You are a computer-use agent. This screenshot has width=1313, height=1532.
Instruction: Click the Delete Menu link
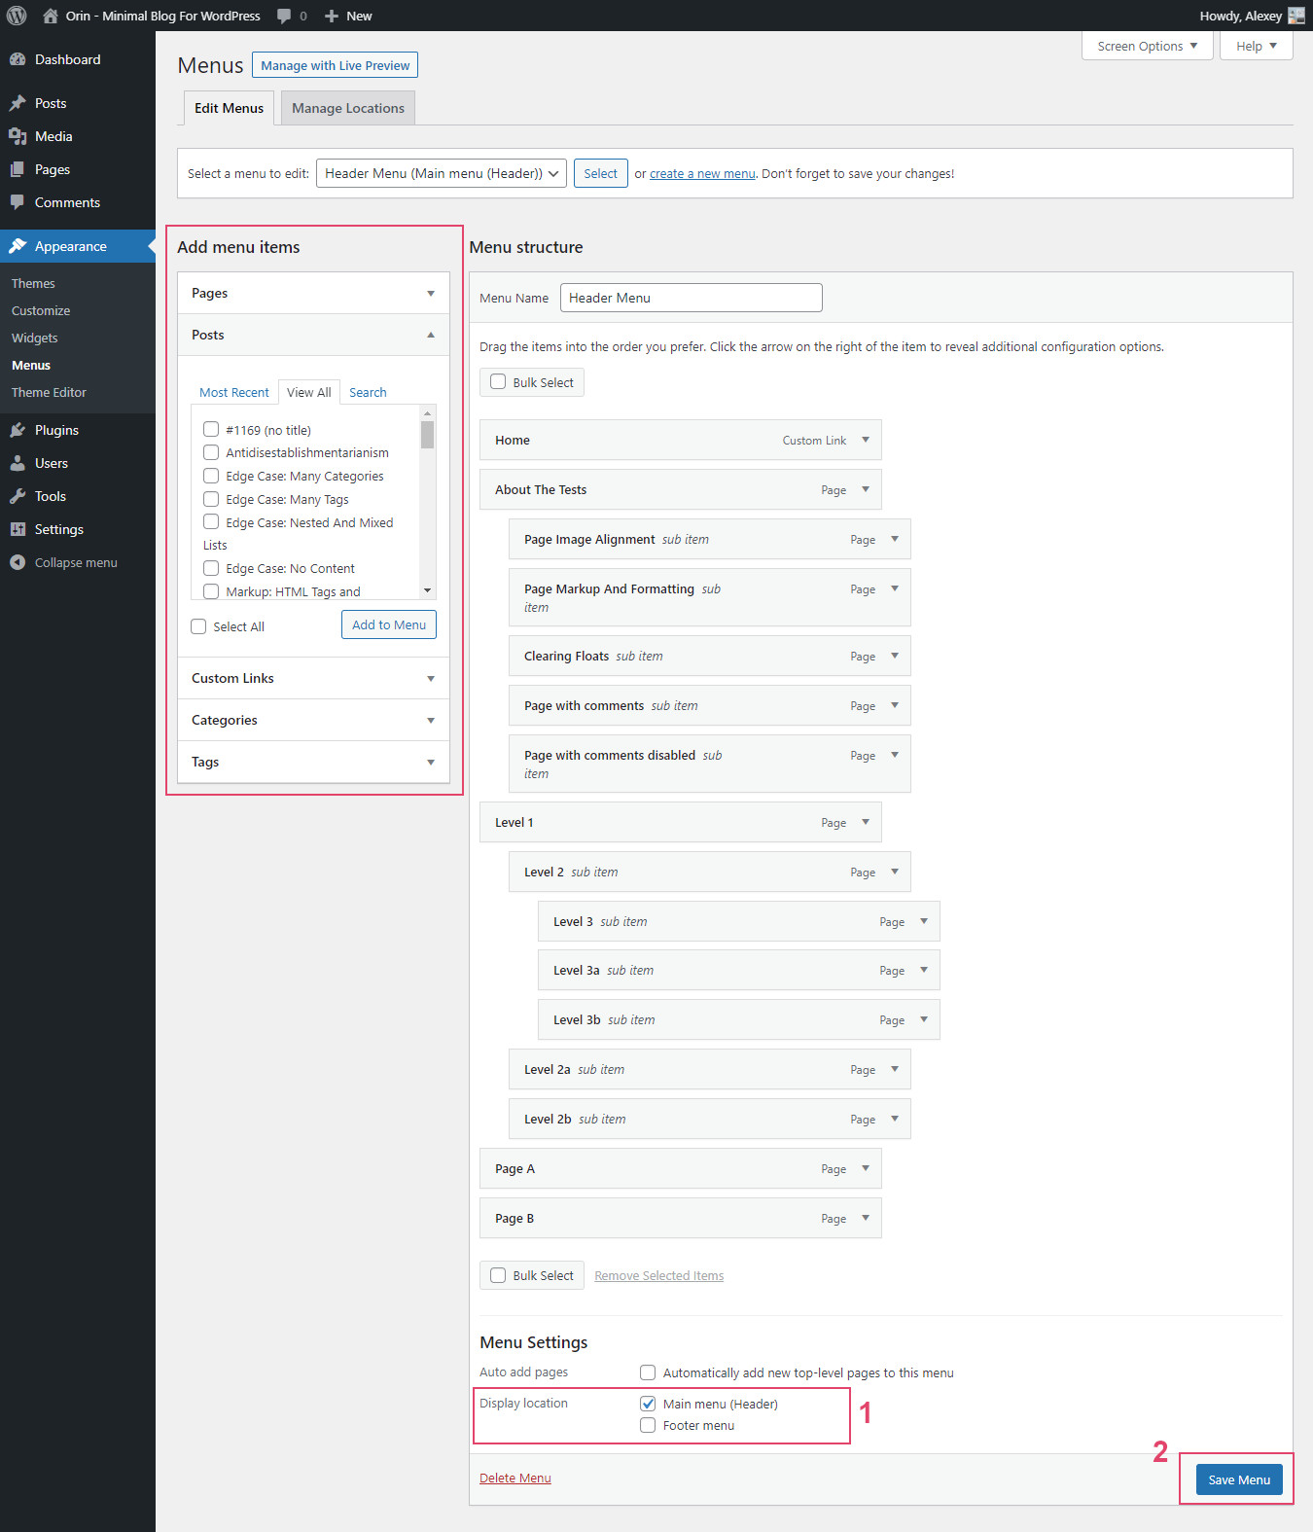[x=515, y=1478]
